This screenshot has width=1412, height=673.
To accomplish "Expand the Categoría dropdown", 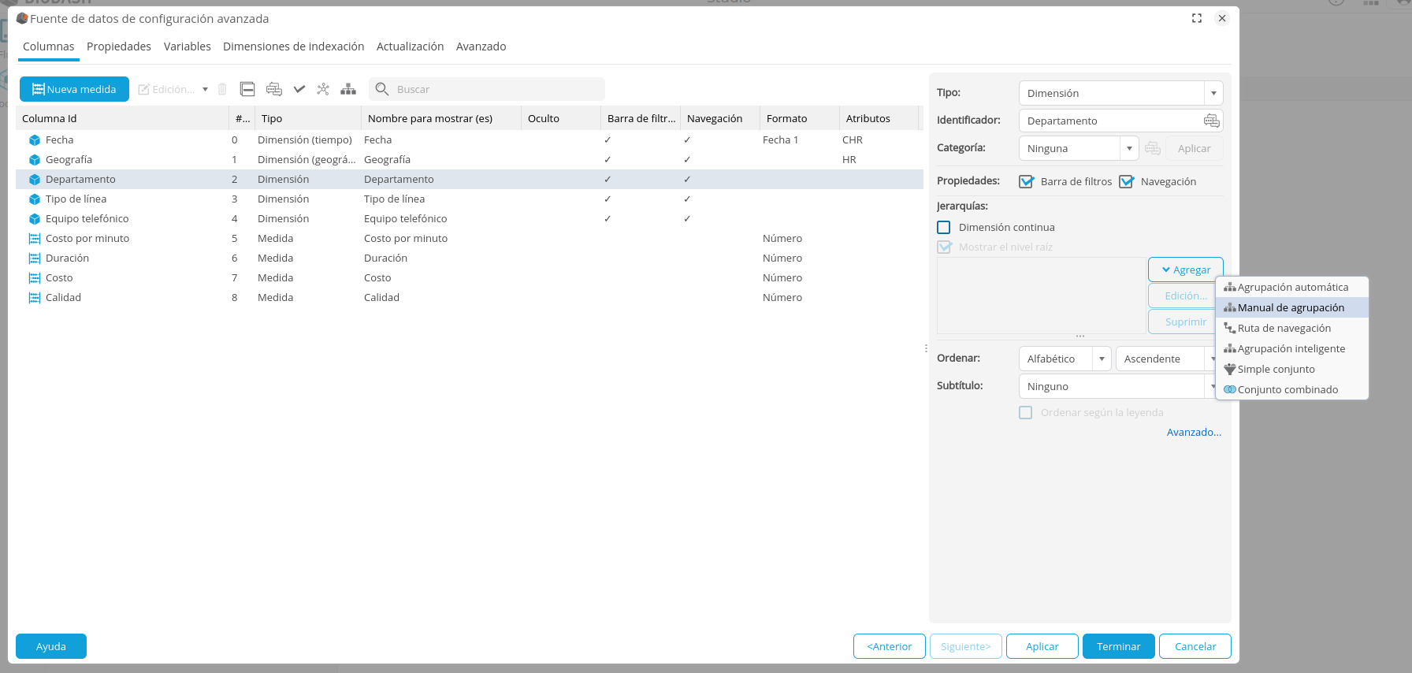I will tap(1129, 148).
